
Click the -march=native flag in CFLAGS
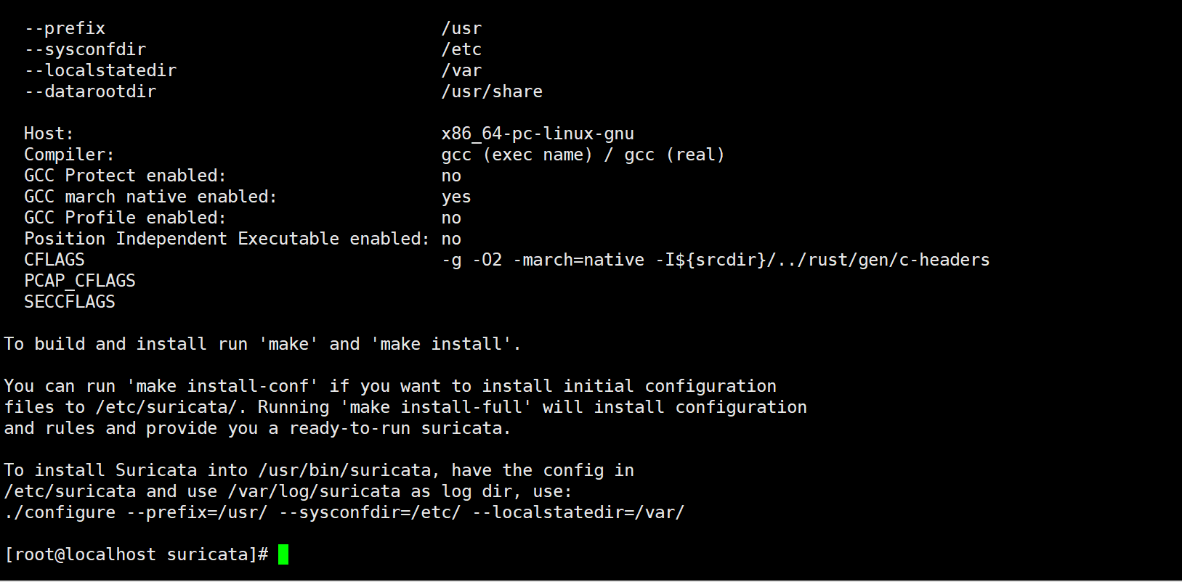579,260
